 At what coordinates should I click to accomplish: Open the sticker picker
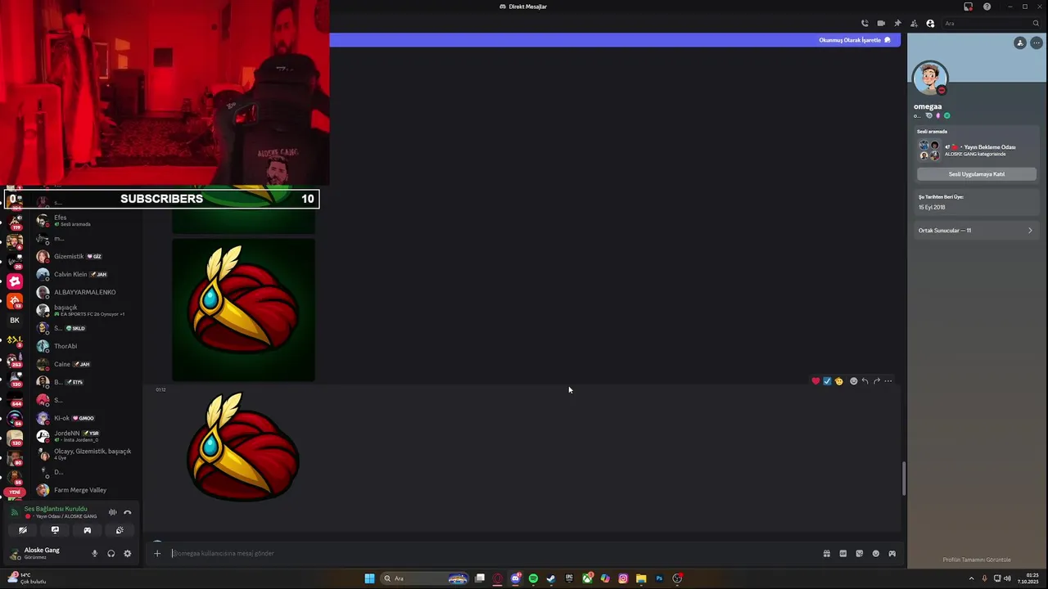[859, 554]
